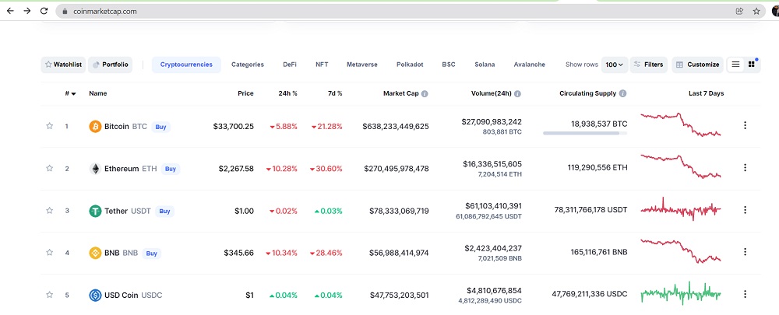Switch to the NFT tab
The width and height of the screenshot is (779, 315).
tap(322, 65)
